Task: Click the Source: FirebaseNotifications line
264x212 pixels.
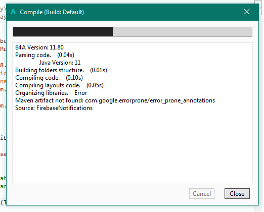Action: (54, 108)
